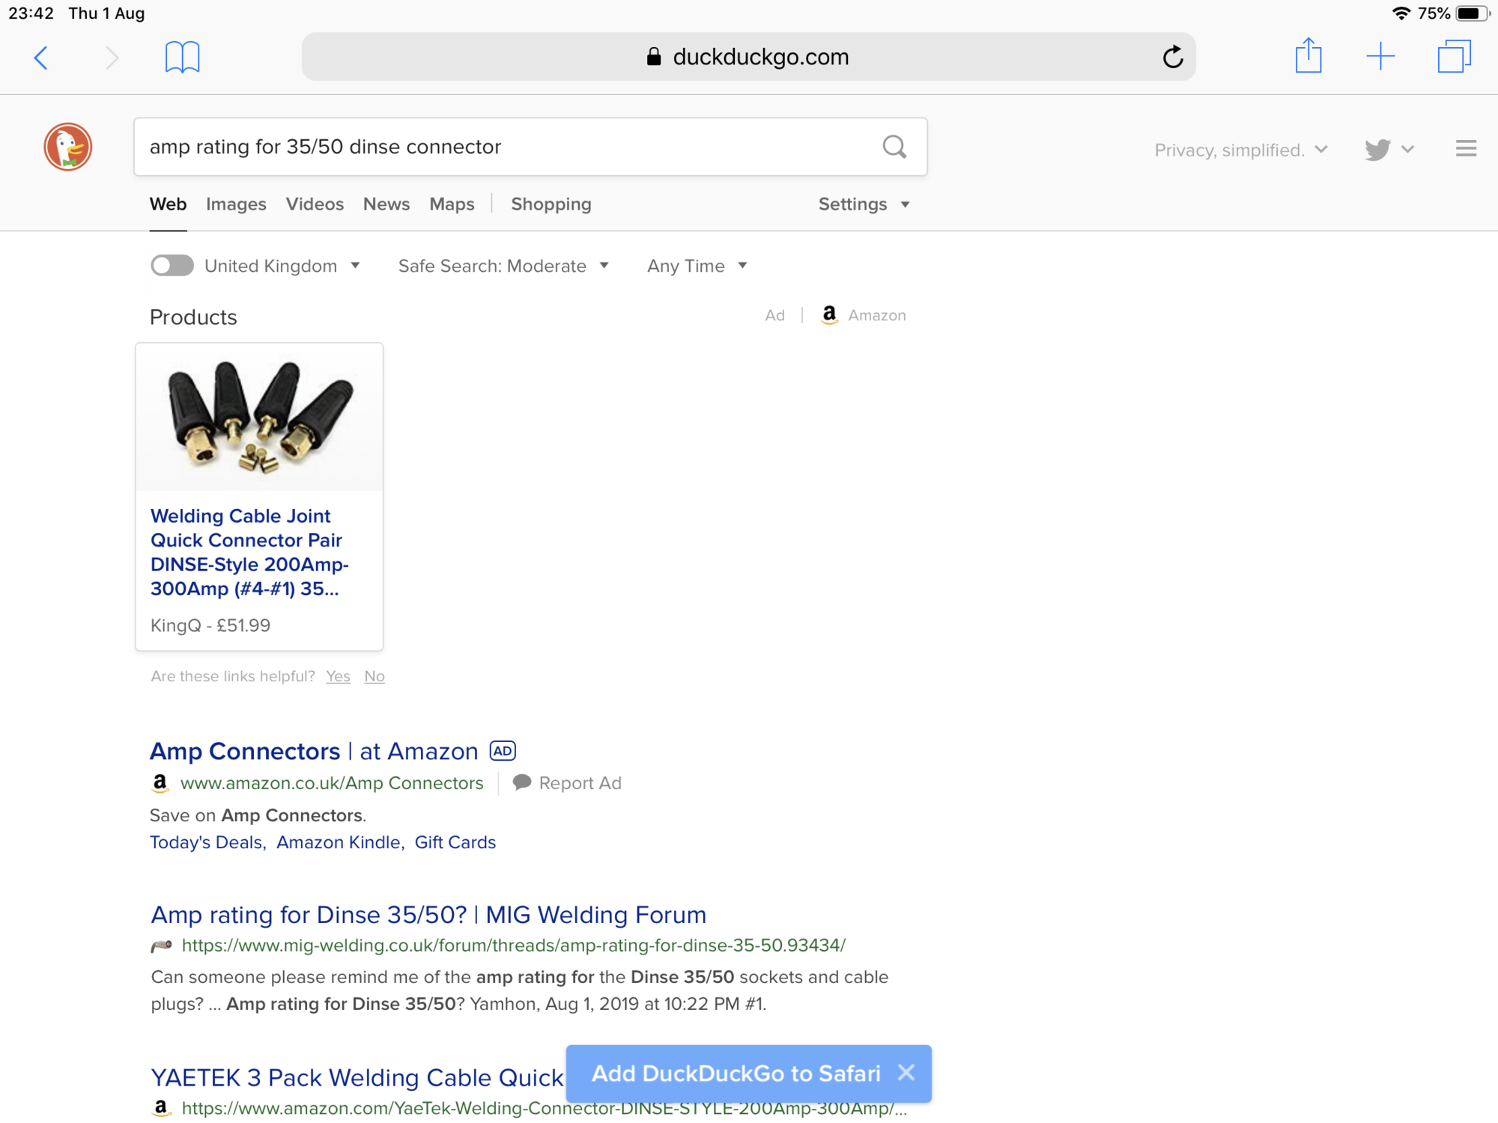Answer Yes to links helpful question

click(338, 676)
